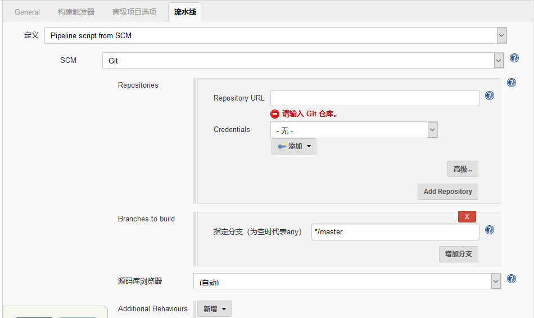Click the red error icon beside 请输入 Git 仓库
This screenshot has width=534, height=318.
275,114
